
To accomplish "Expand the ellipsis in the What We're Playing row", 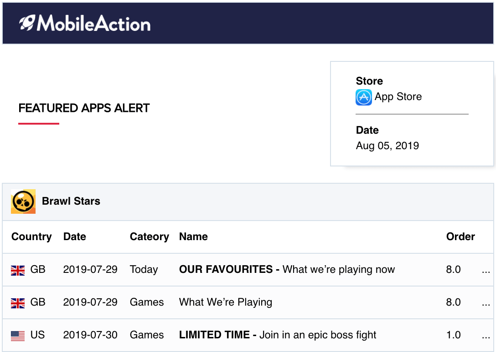I will point(486,304).
